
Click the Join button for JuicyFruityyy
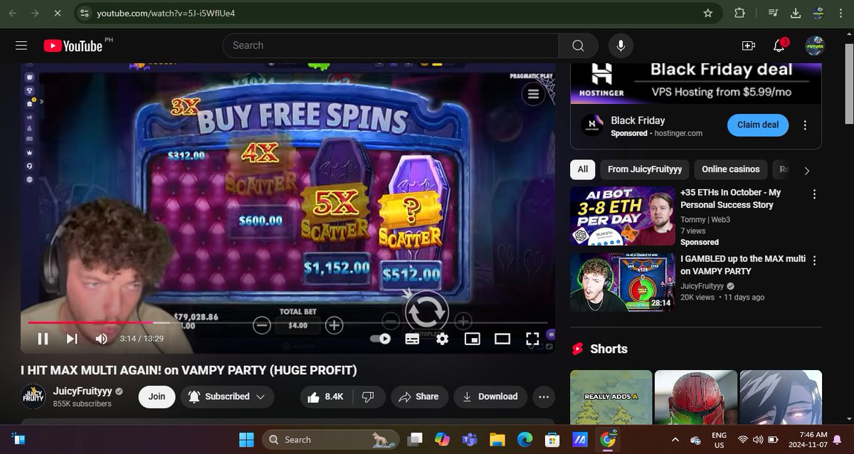(157, 396)
